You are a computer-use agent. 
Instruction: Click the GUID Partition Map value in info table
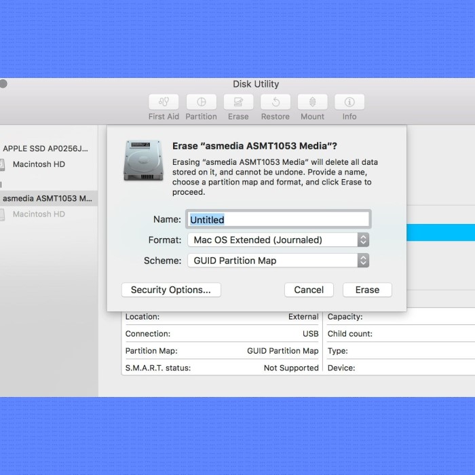point(283,351)
